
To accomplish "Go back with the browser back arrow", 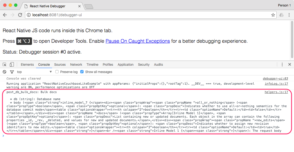I will point(5,15).
